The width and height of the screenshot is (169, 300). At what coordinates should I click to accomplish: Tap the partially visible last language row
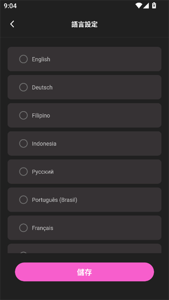click(x=84, y=249)
